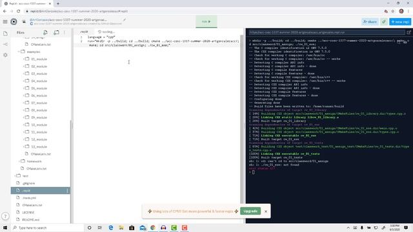Open the settings gear in sidebar

click(x=5, y=55)
